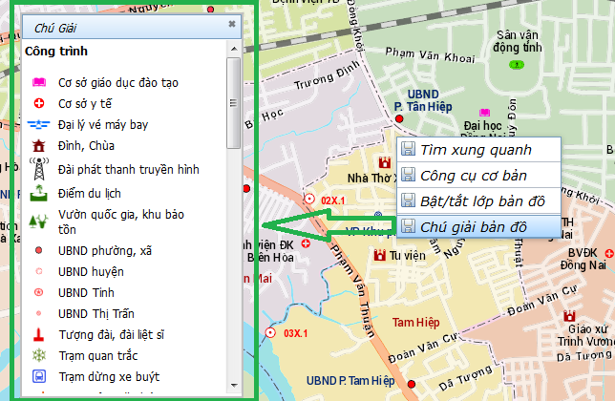Screen dimensions: 615x401
Task: Click the 02X.1 target marker on the map
Action: (309, 200)
